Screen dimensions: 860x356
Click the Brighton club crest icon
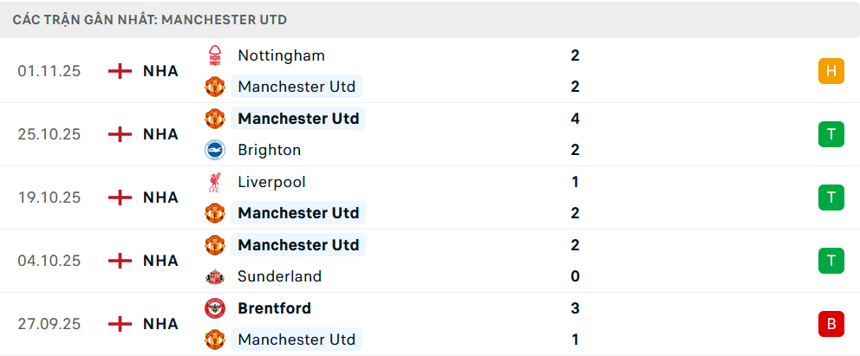(x=214, y=150)
